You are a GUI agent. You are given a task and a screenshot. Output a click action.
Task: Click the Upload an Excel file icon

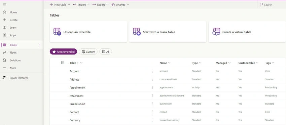pyautogui.click(x=57, y=32)
